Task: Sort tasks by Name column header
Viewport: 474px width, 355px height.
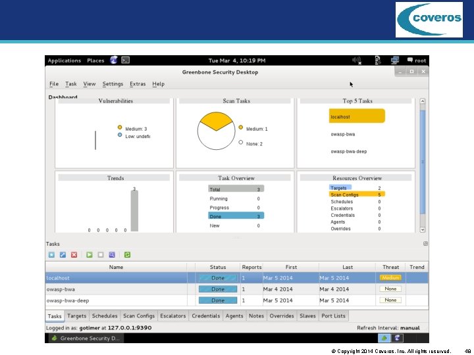Action: (x=116, y=267)
